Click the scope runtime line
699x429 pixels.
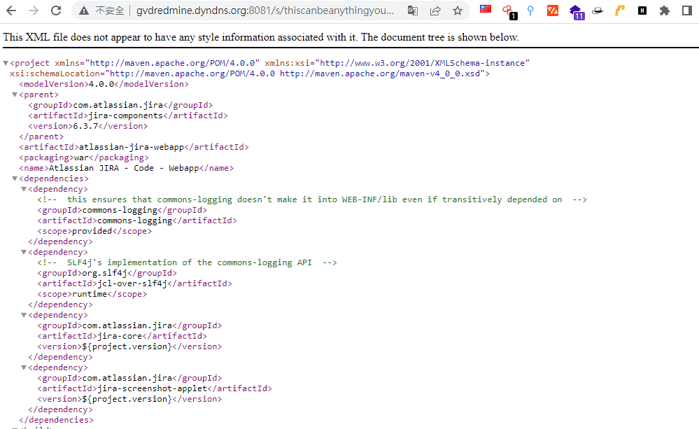point(92,294)
